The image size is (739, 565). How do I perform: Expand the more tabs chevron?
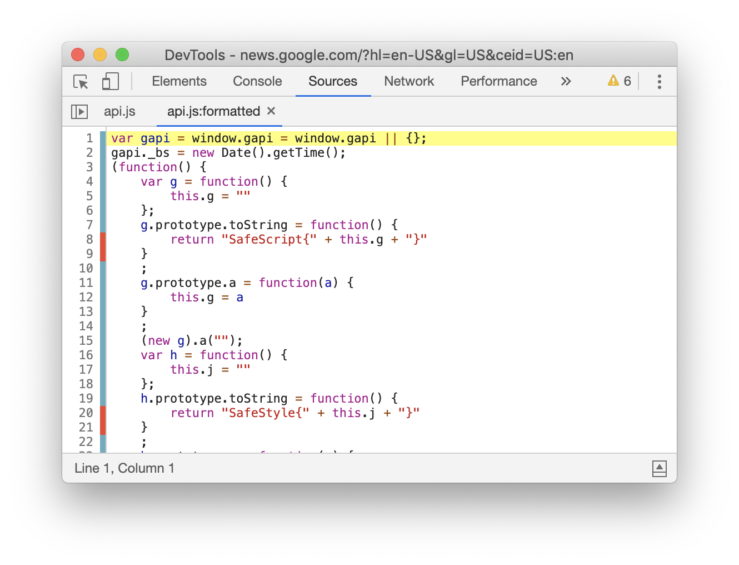[566, 82]
